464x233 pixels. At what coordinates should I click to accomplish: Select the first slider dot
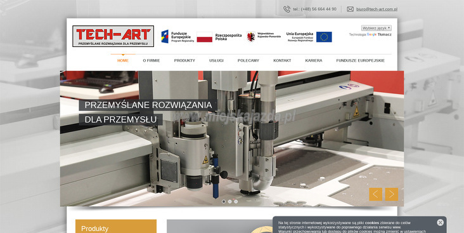[224, 202]
